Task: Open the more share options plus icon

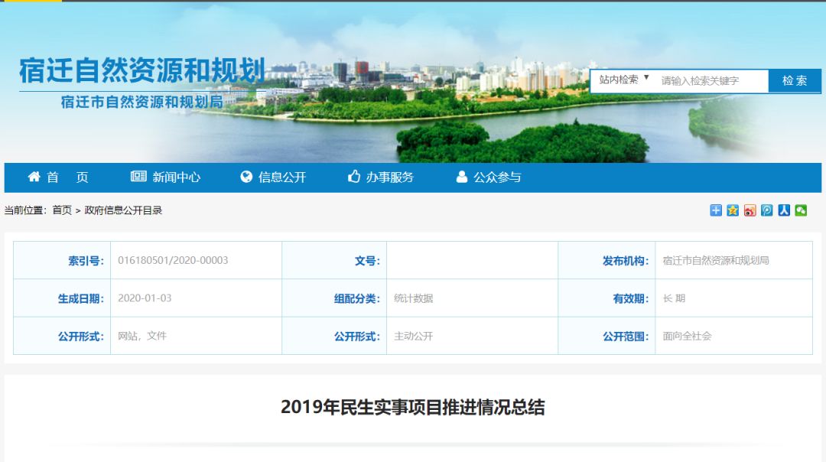Action: tap(715, 210)
